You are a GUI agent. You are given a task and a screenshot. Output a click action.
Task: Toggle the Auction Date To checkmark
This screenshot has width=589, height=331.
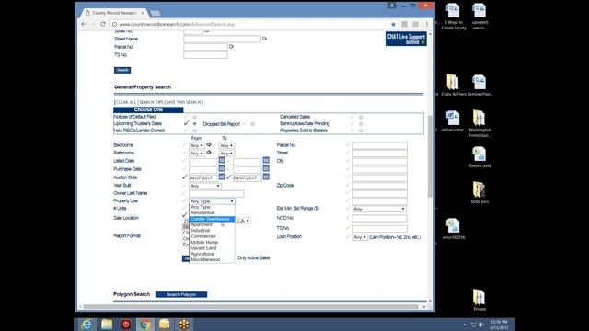coord(229,177)
